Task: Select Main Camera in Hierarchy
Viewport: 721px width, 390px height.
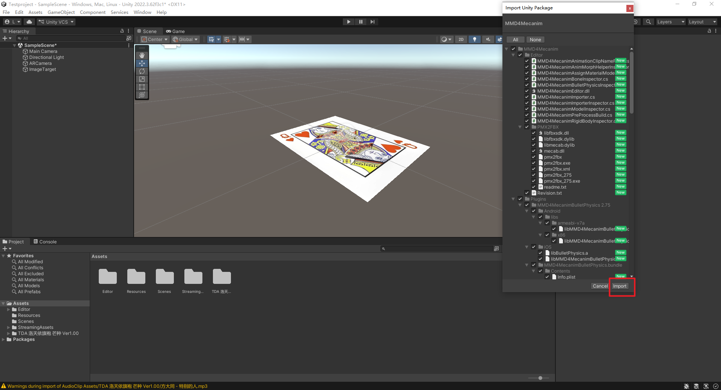Action: point(43,51)
